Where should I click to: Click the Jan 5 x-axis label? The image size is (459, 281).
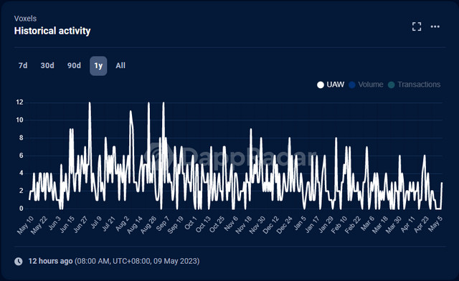300,224
